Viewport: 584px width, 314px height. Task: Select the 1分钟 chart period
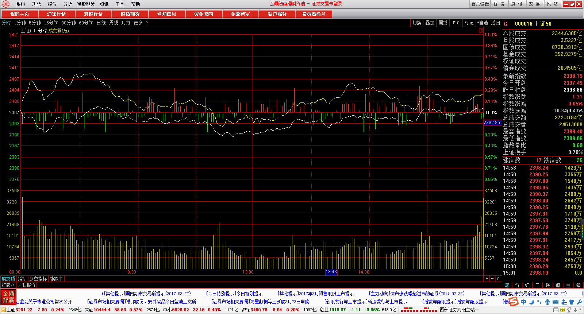point(20,23)
